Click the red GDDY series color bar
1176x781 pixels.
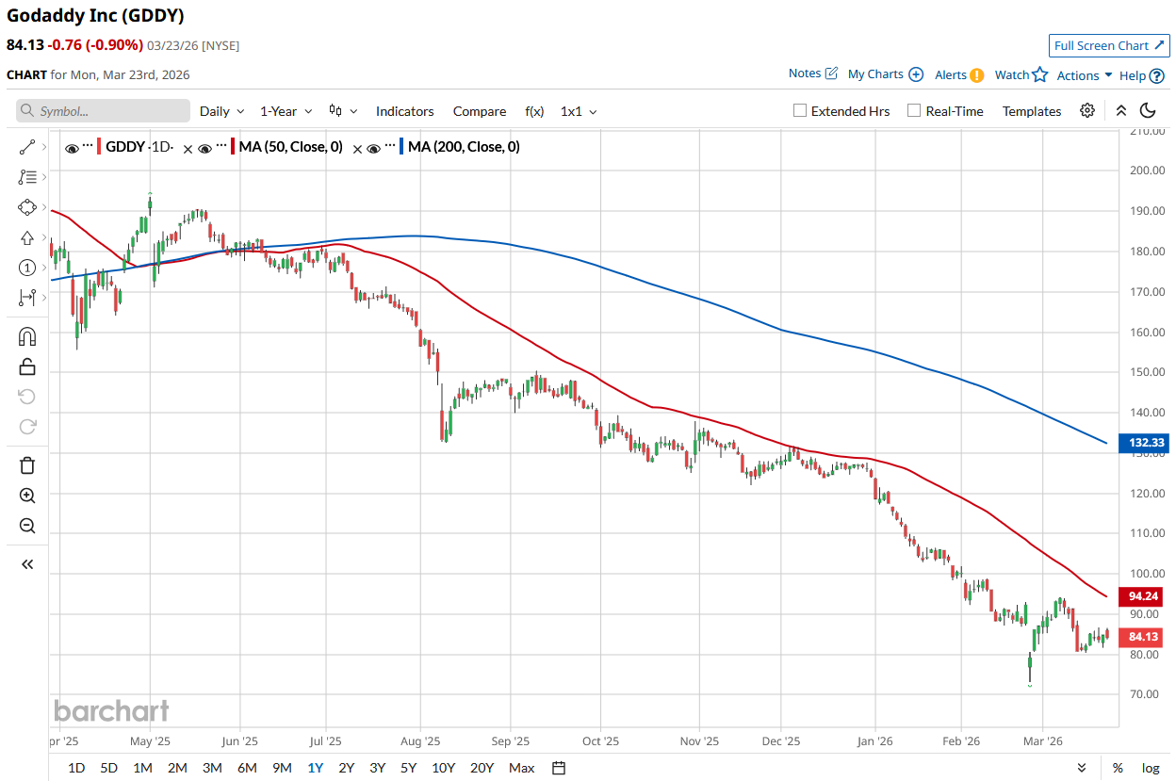click(99, 147)
